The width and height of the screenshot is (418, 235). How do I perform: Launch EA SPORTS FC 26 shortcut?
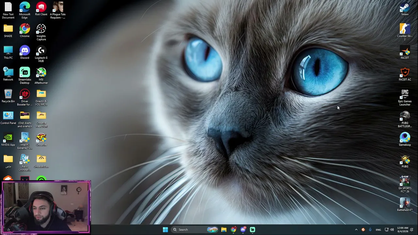tap(405, 185)
